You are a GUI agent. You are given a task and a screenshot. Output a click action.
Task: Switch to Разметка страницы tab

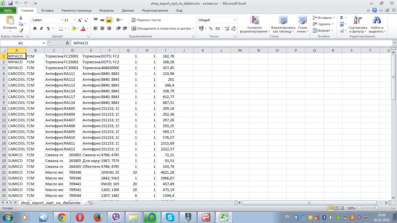point(76,10)
